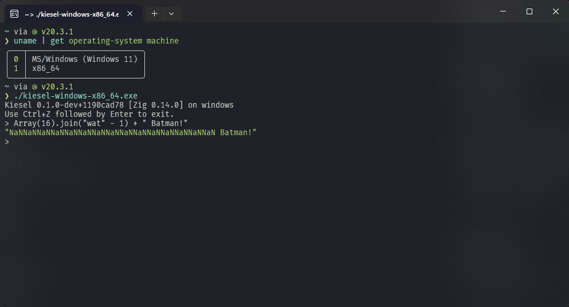
Task: Click the uname command text
Action: 25,41
